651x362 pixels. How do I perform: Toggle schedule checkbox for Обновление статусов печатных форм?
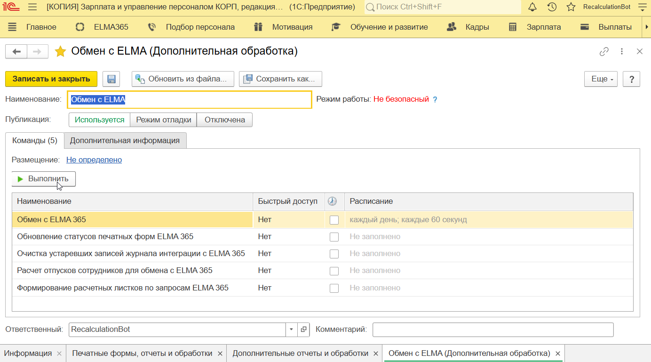(334, 237)
